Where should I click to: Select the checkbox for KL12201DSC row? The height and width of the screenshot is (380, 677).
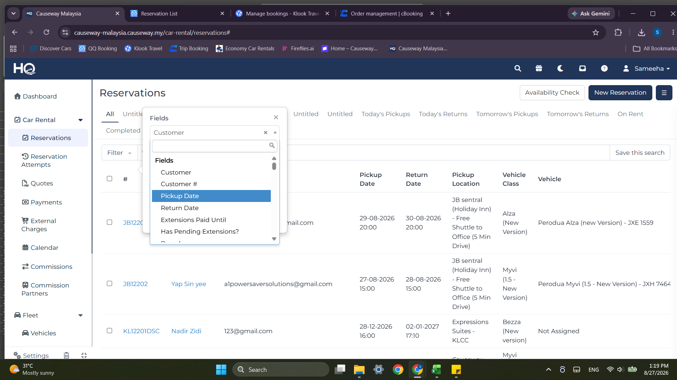click(110, 331)
